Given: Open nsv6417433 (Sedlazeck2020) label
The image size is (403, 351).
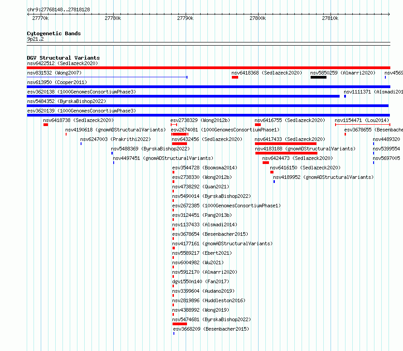Looking at the screenshot, I should [290, 139].
